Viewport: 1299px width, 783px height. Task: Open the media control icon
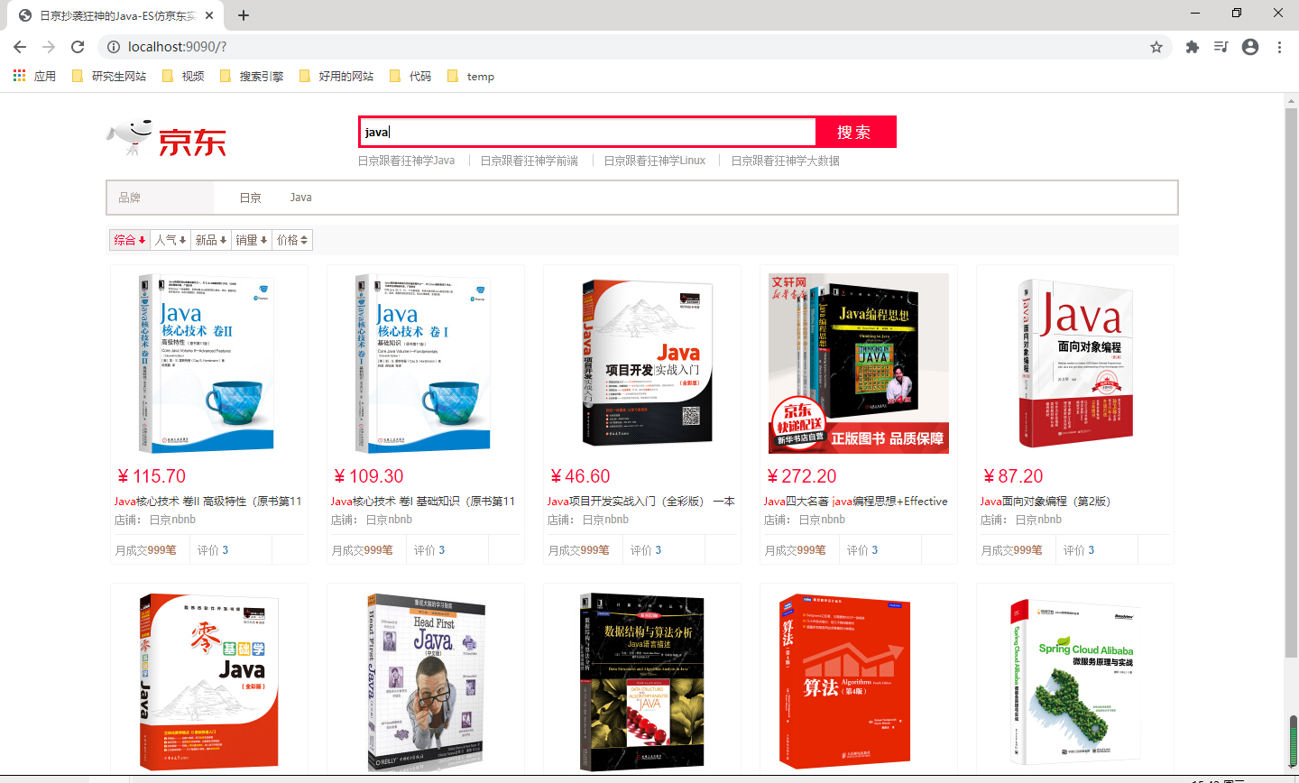1221,47
